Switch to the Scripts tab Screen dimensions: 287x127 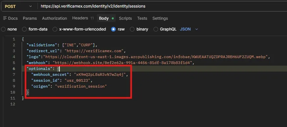click(x=125, y=18)
